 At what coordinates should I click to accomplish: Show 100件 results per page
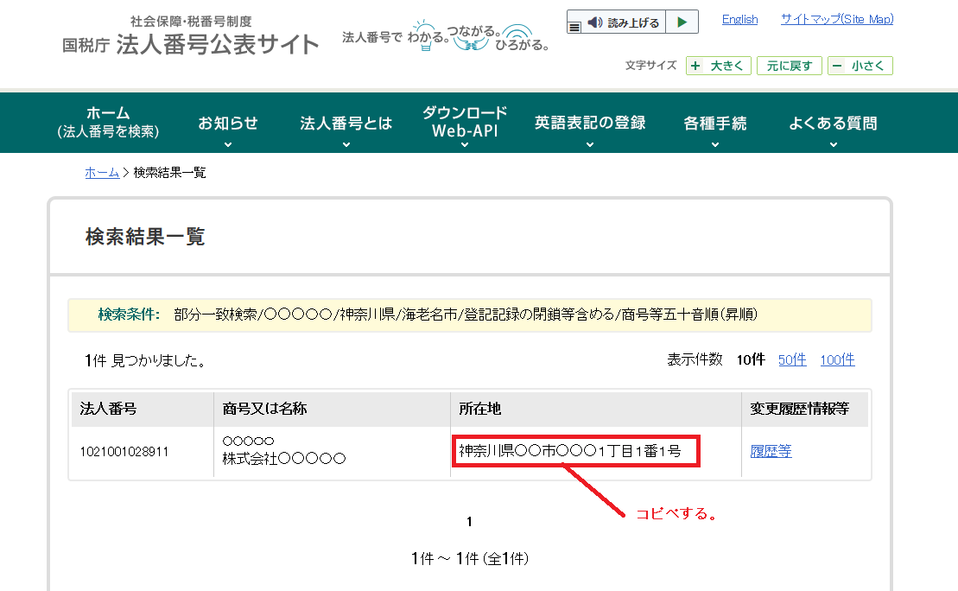[x=837, y=360]
